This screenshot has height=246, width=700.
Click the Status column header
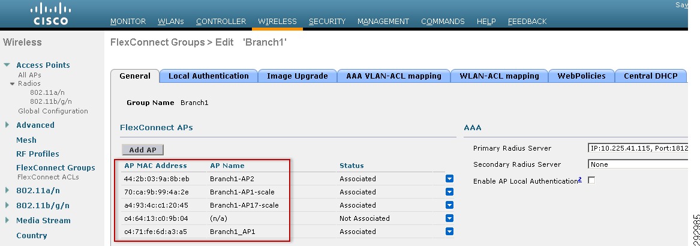click(351, 165)
